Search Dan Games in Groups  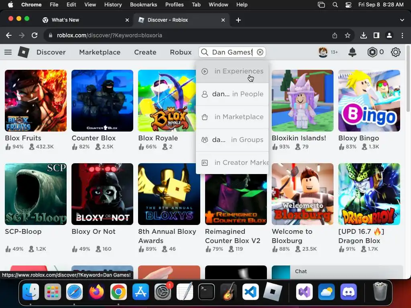pyautogui.click(x=232, y=140)
